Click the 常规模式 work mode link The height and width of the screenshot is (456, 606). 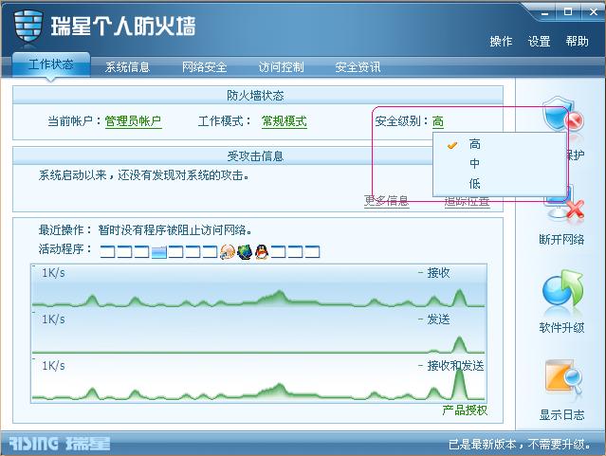(285, 121)
